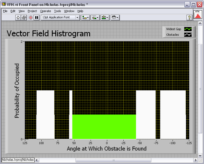The image size is (204, 164).
Task: Open the Resize Objects tool
Action: (105, 17)
